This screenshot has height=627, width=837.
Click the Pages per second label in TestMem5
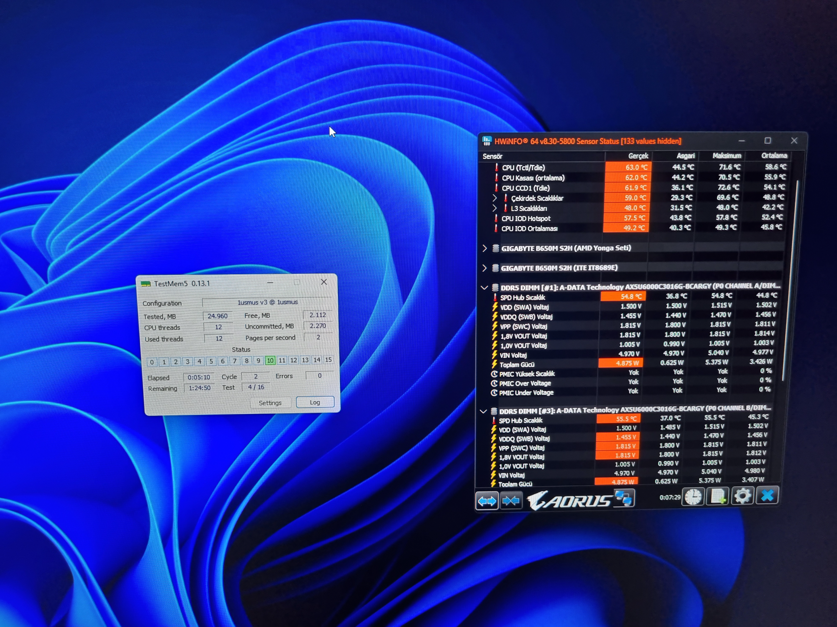coord(270,338)
